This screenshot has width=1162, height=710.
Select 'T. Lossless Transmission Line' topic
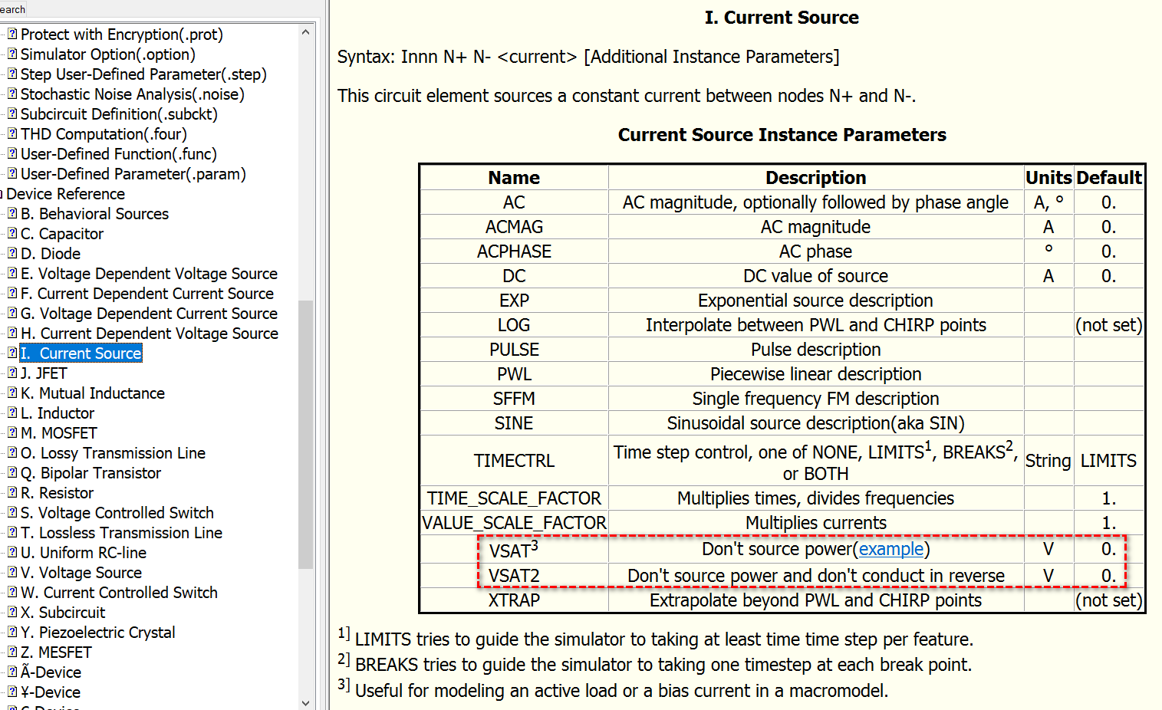point(121,533)
